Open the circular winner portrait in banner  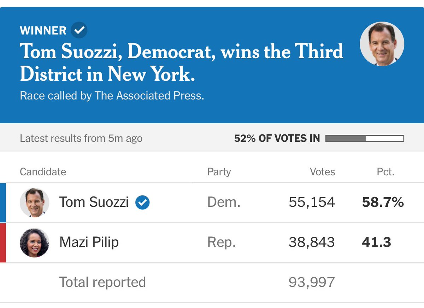(382, 44)
